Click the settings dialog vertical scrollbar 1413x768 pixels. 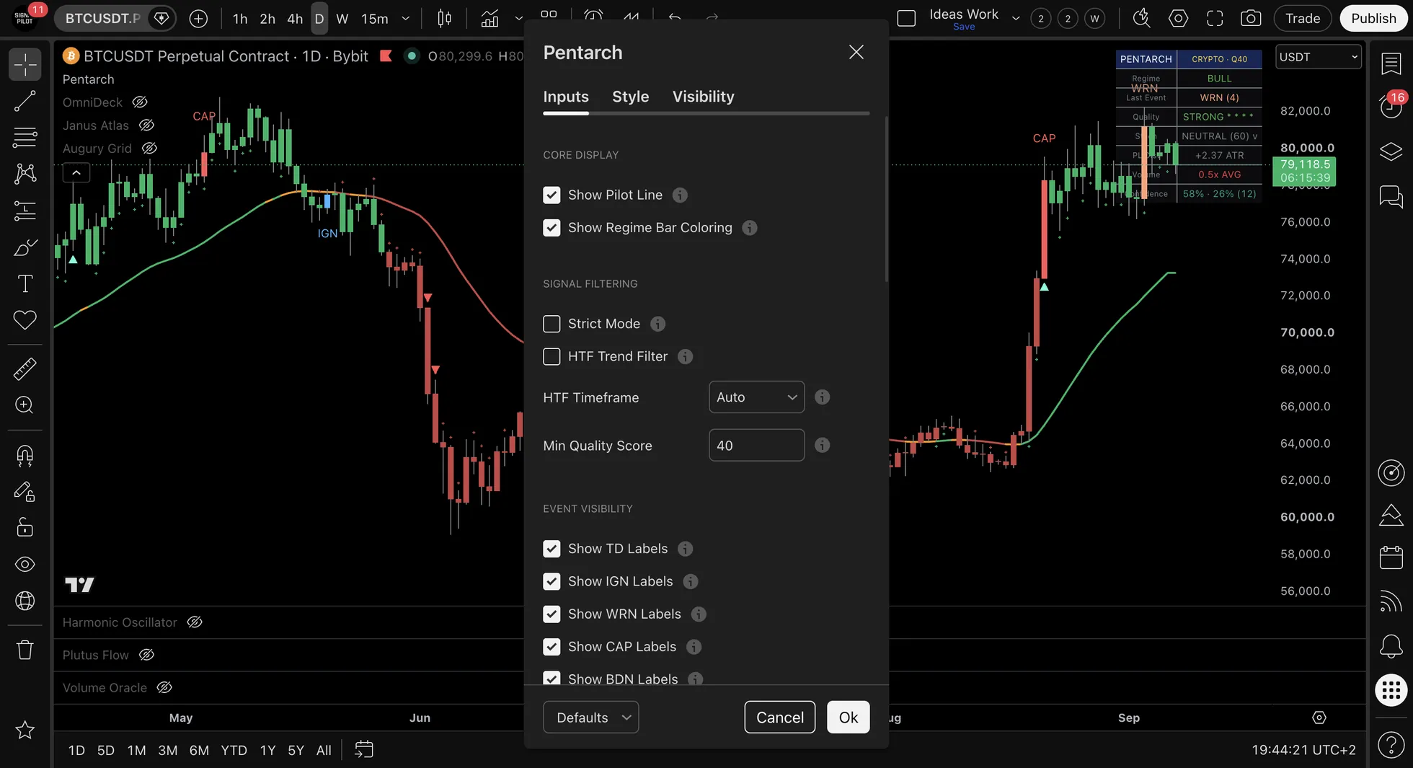886,198
